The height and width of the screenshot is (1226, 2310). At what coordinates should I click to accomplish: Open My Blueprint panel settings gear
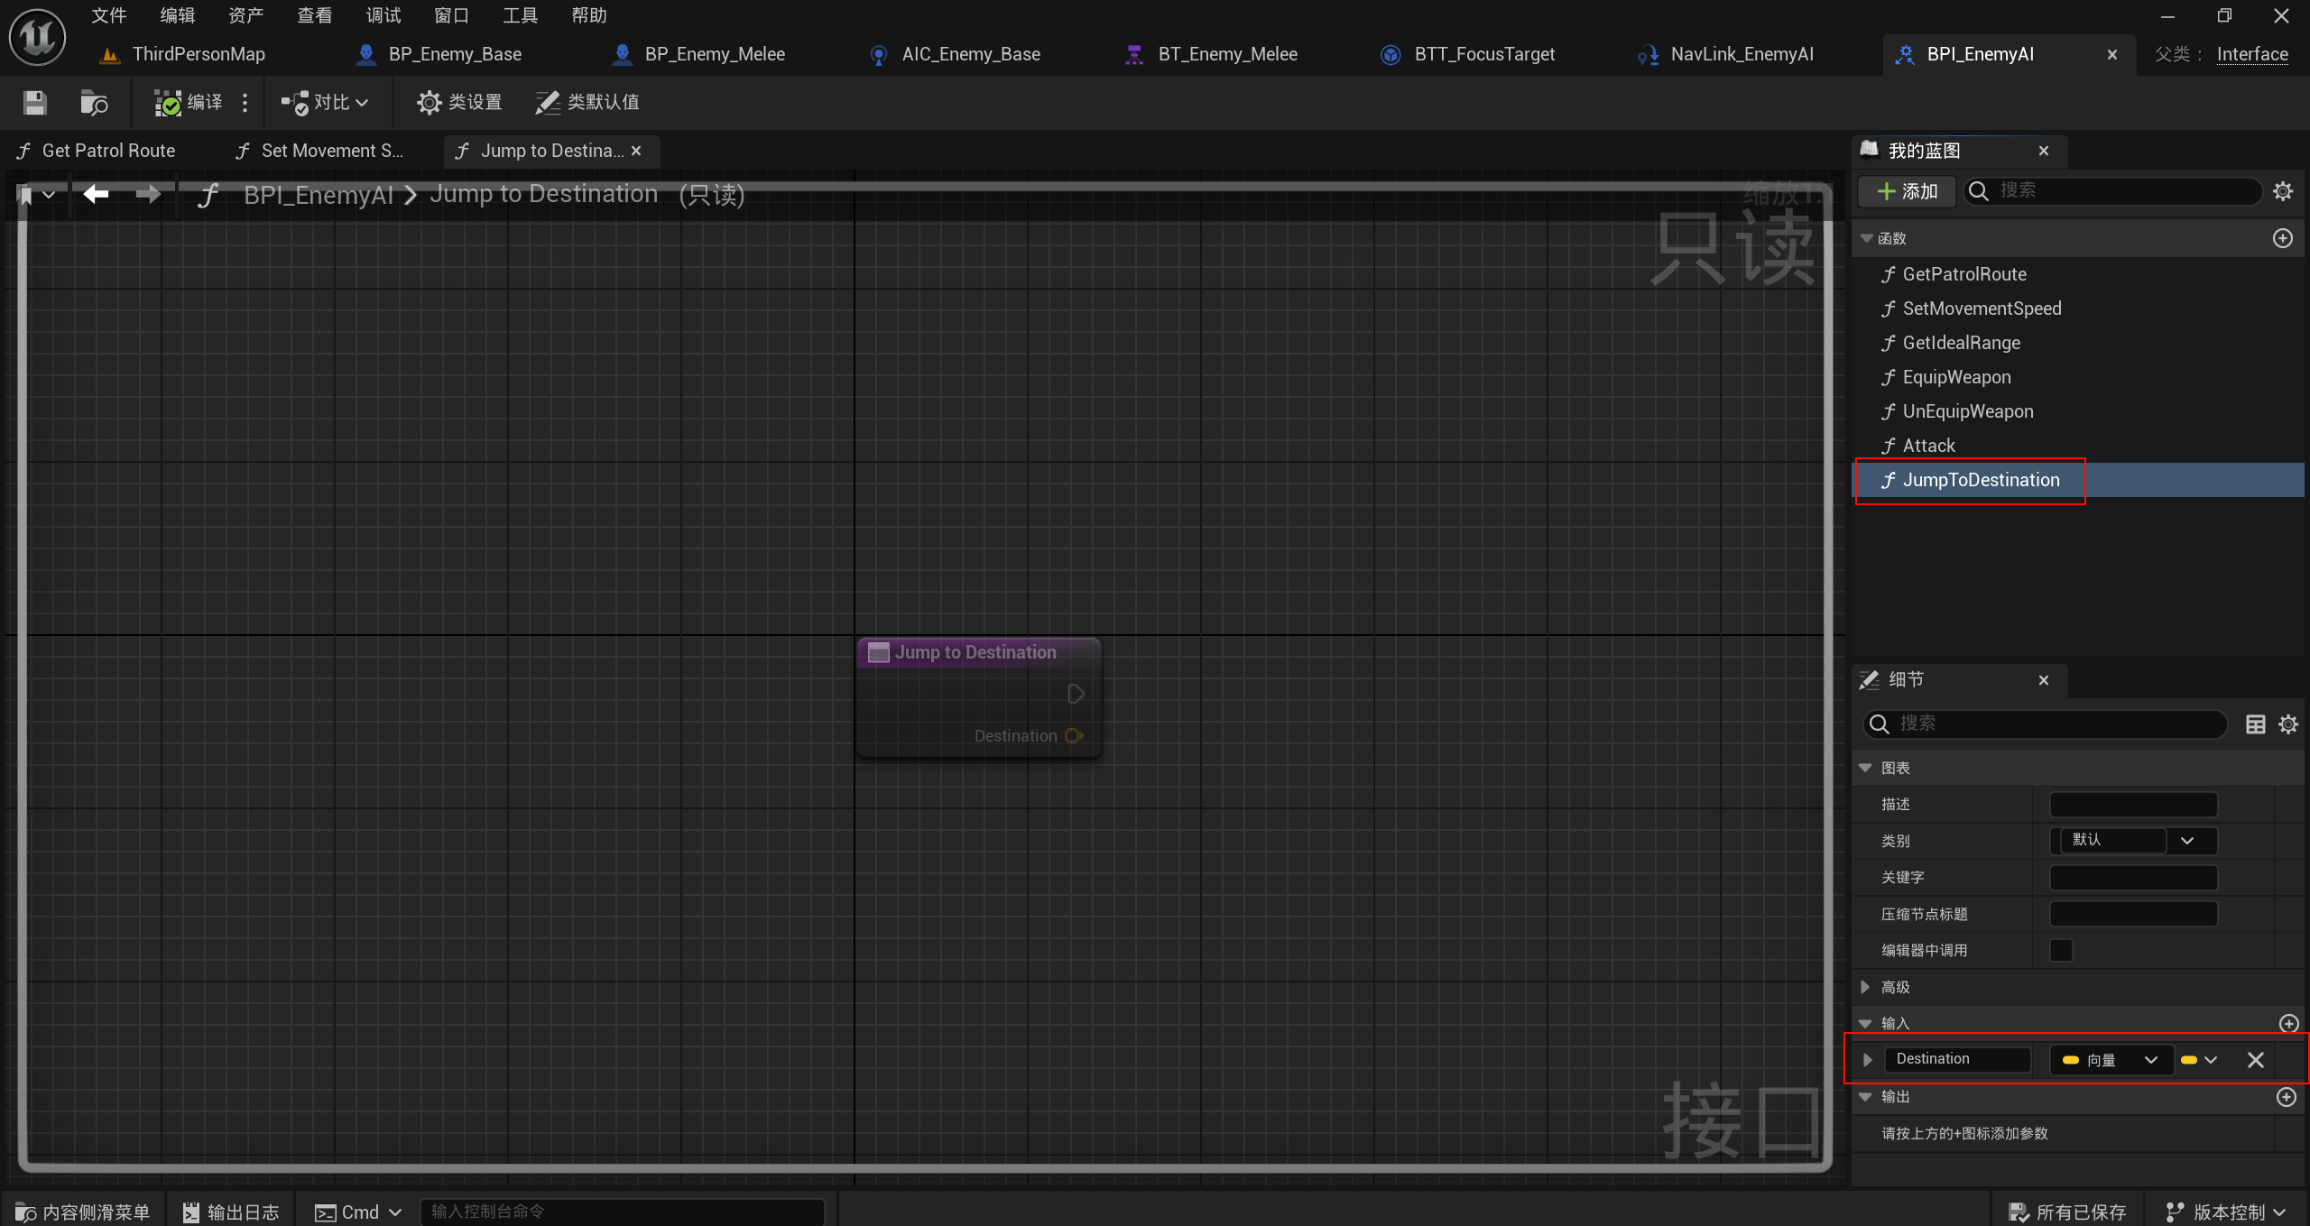click(x=2282, y=191)
